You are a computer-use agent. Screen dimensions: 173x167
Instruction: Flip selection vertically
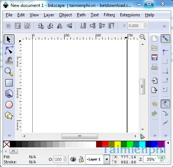[x=69, y=26]
